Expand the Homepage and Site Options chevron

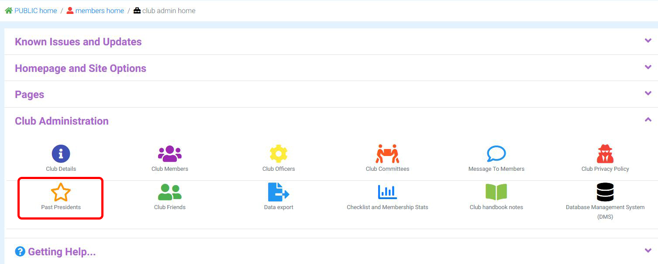pyautogui.click(x=648, y=68)
